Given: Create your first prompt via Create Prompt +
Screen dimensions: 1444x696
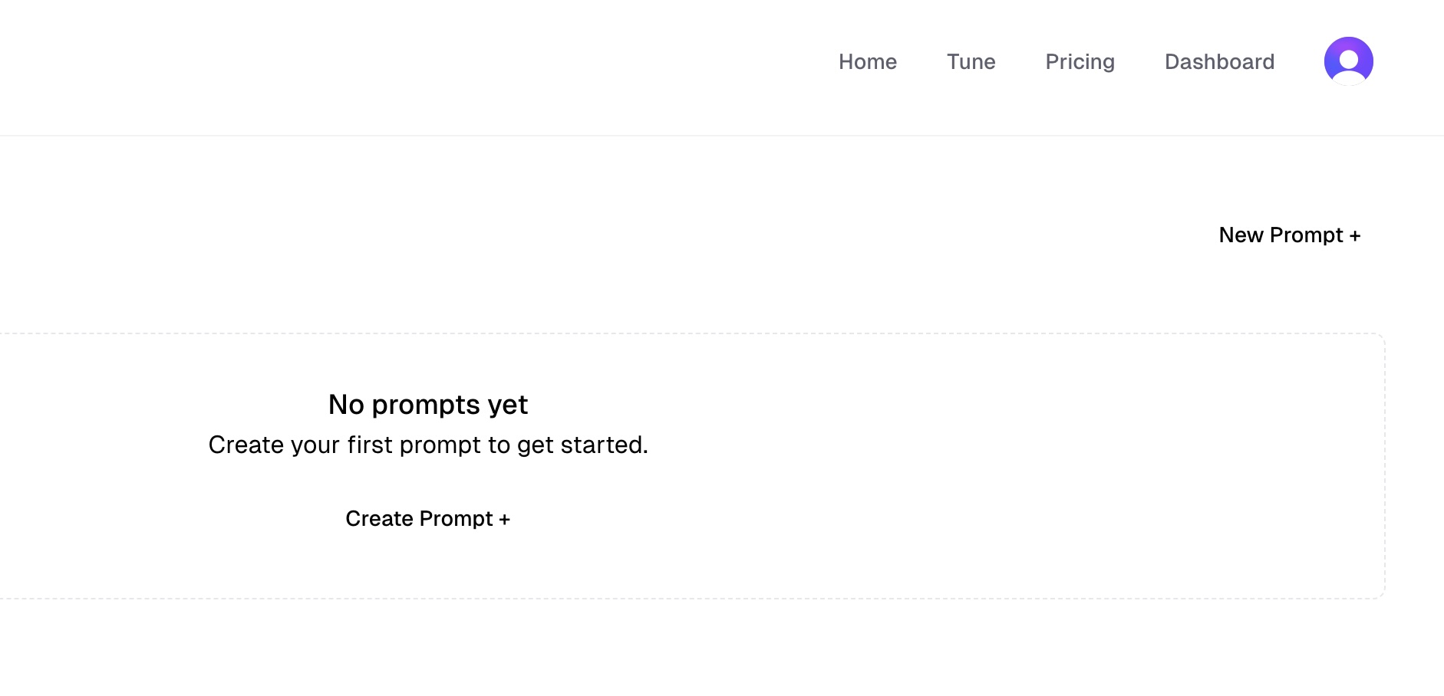Looking at the screenshot, I should coord(428,519).
